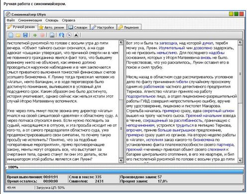Click the down arrow of the left text scrollbar
249x194 pixels.
(x=121, y=160)
